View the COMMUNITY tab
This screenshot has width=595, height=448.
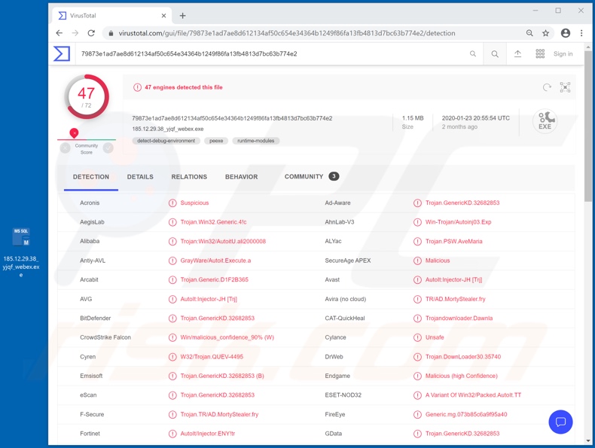[x=304, y=176]
